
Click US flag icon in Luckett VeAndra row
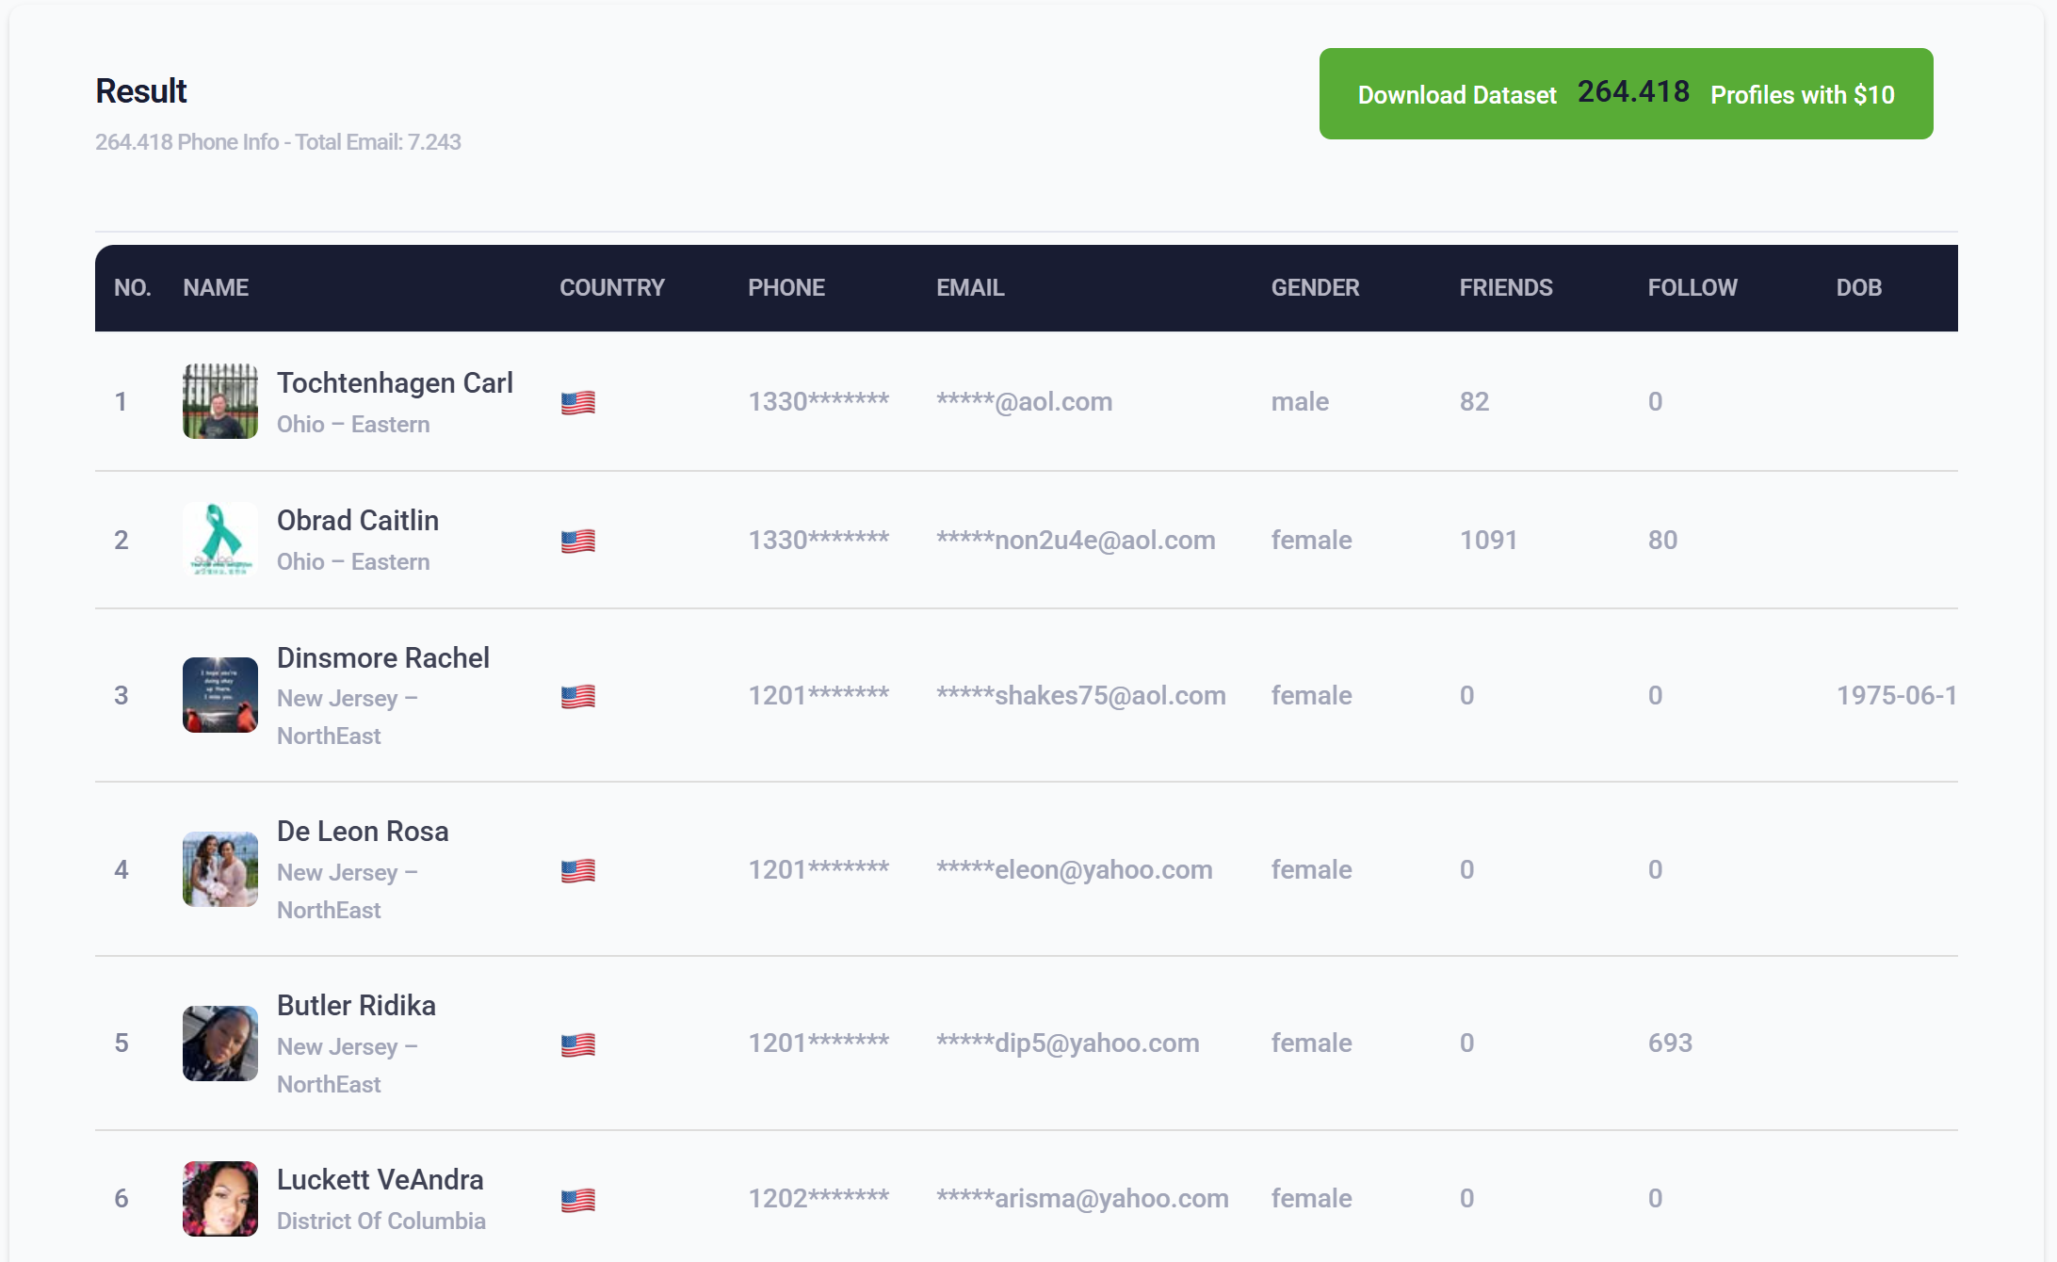click(x=577, y=1201)
